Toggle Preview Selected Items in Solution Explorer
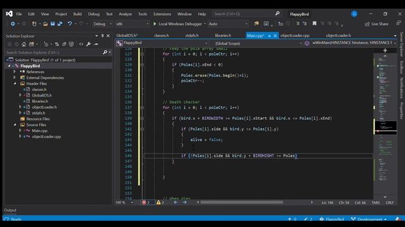 pos(96,44)
